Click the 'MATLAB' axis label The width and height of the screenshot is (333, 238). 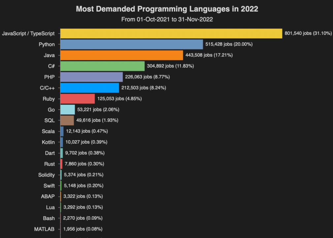(44, 229)
